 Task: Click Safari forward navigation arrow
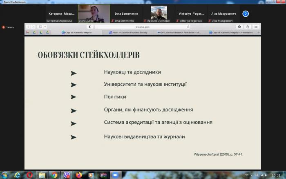click(x=33, y=27)
